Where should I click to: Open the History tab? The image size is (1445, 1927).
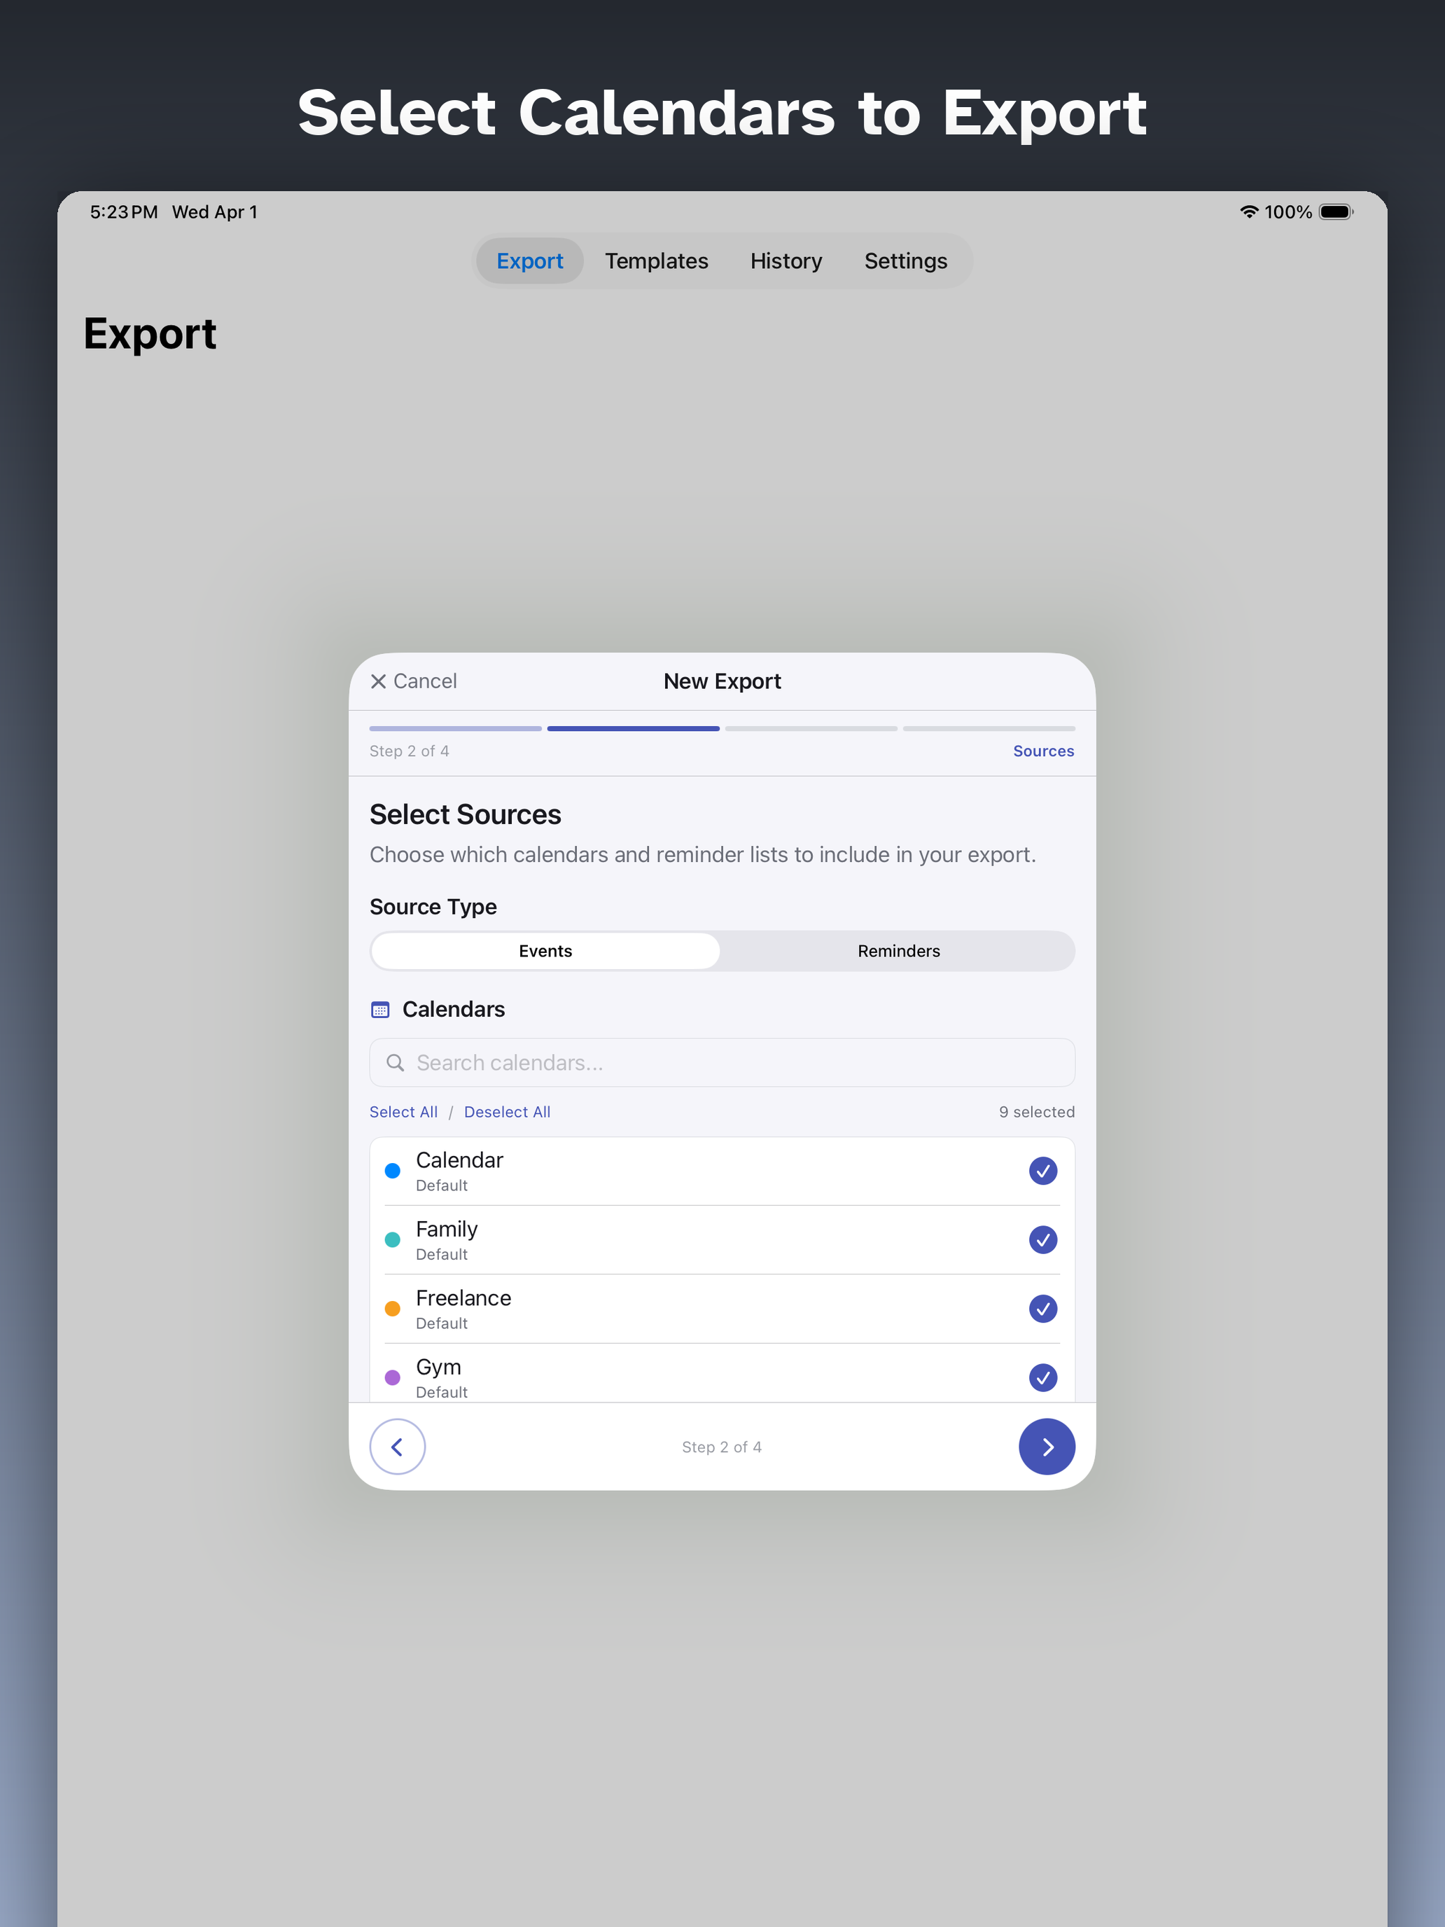click(786, 260)
